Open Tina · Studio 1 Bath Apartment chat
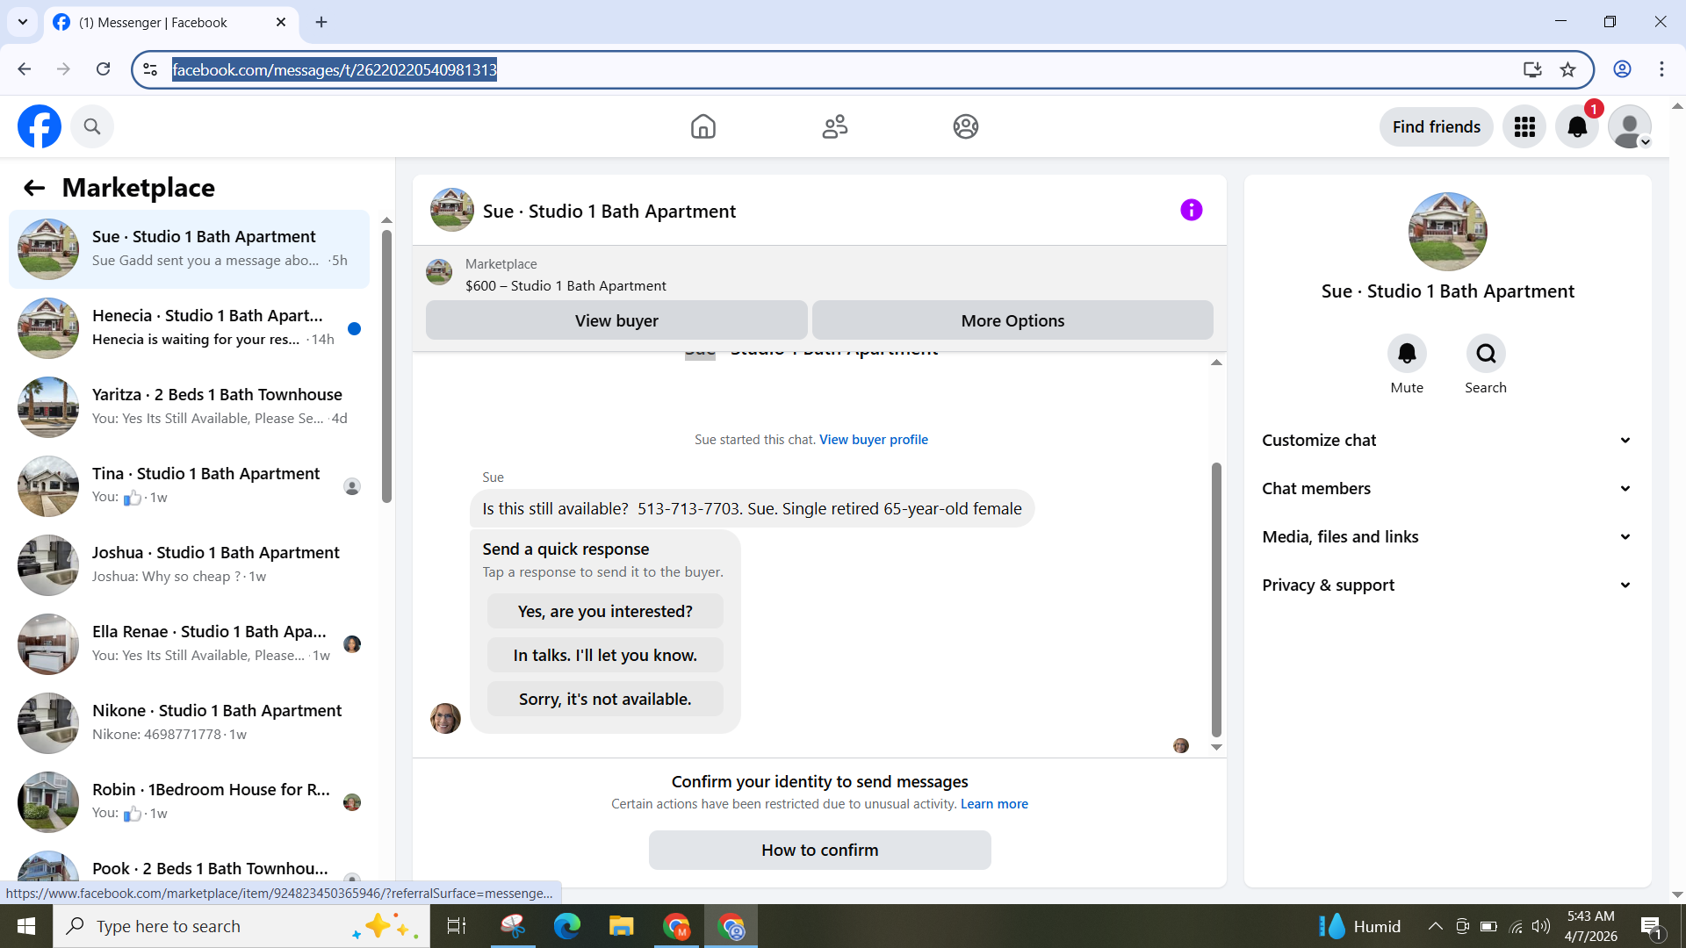The image size is (1686, 948). (189, 486)
